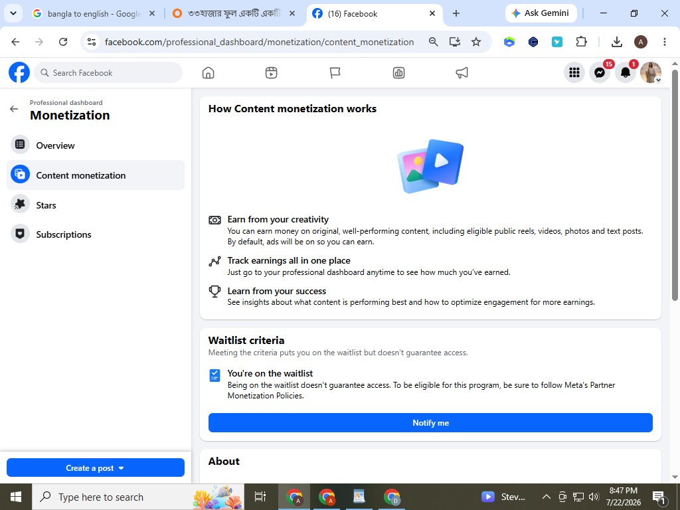
Task: Go back using Monetization back arrow
Action: [x=14, y=109]
